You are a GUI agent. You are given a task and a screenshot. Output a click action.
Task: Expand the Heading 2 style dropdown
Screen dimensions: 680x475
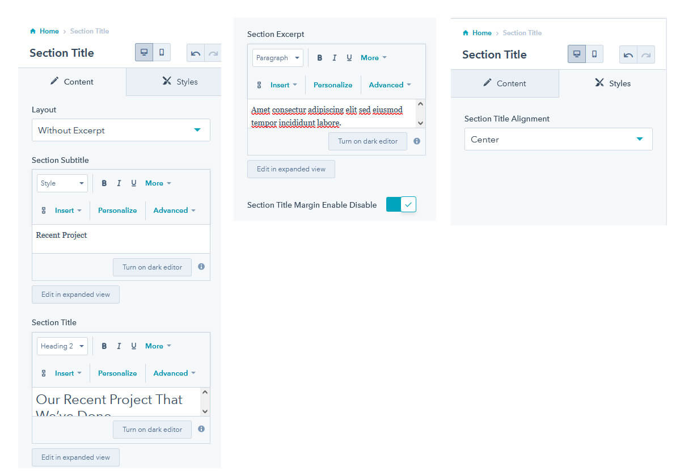[62, 346]
